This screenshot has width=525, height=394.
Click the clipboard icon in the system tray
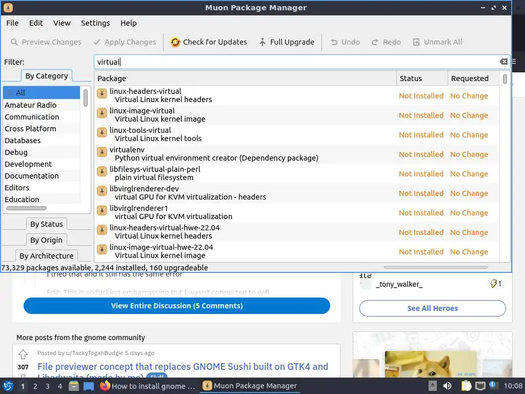pos(466,386)
